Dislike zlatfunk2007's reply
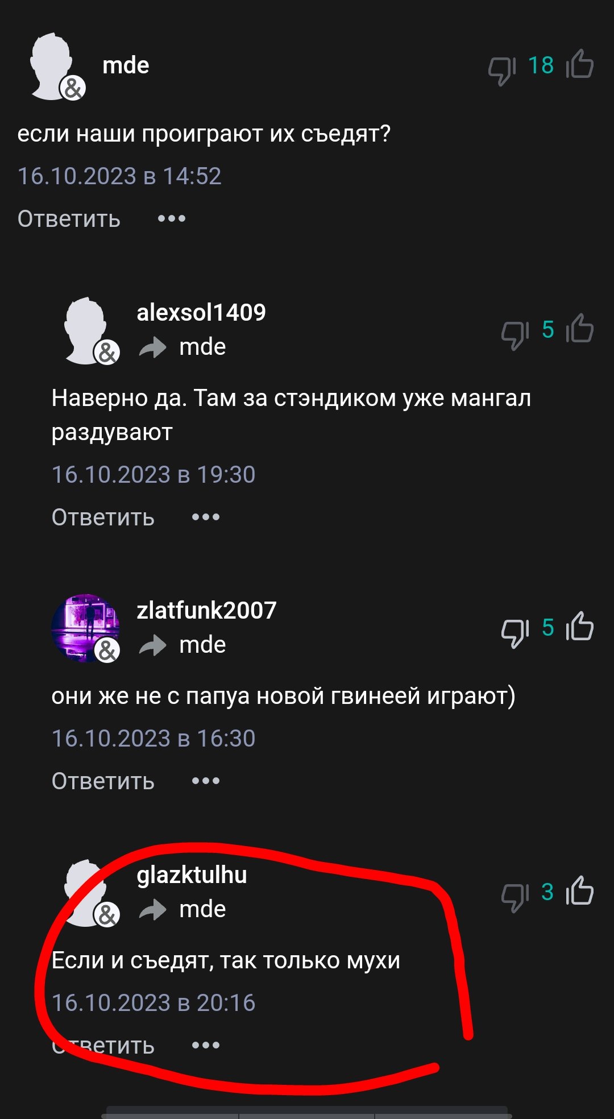This screenshot has height=1119, width=614. (515, 633)
